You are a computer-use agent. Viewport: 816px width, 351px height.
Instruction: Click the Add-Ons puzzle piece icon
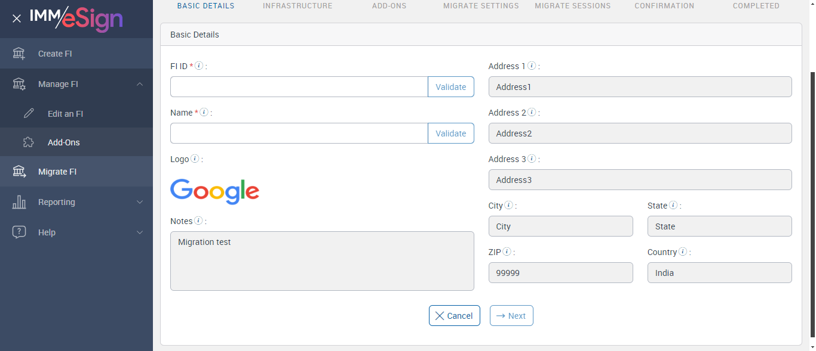(29, 142)
